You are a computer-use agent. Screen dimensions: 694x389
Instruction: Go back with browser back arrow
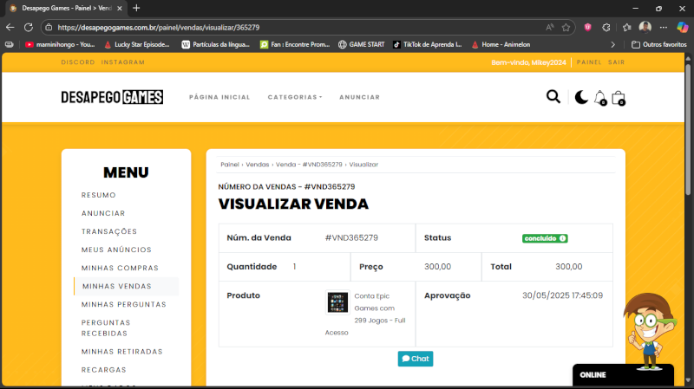[10, 28]
